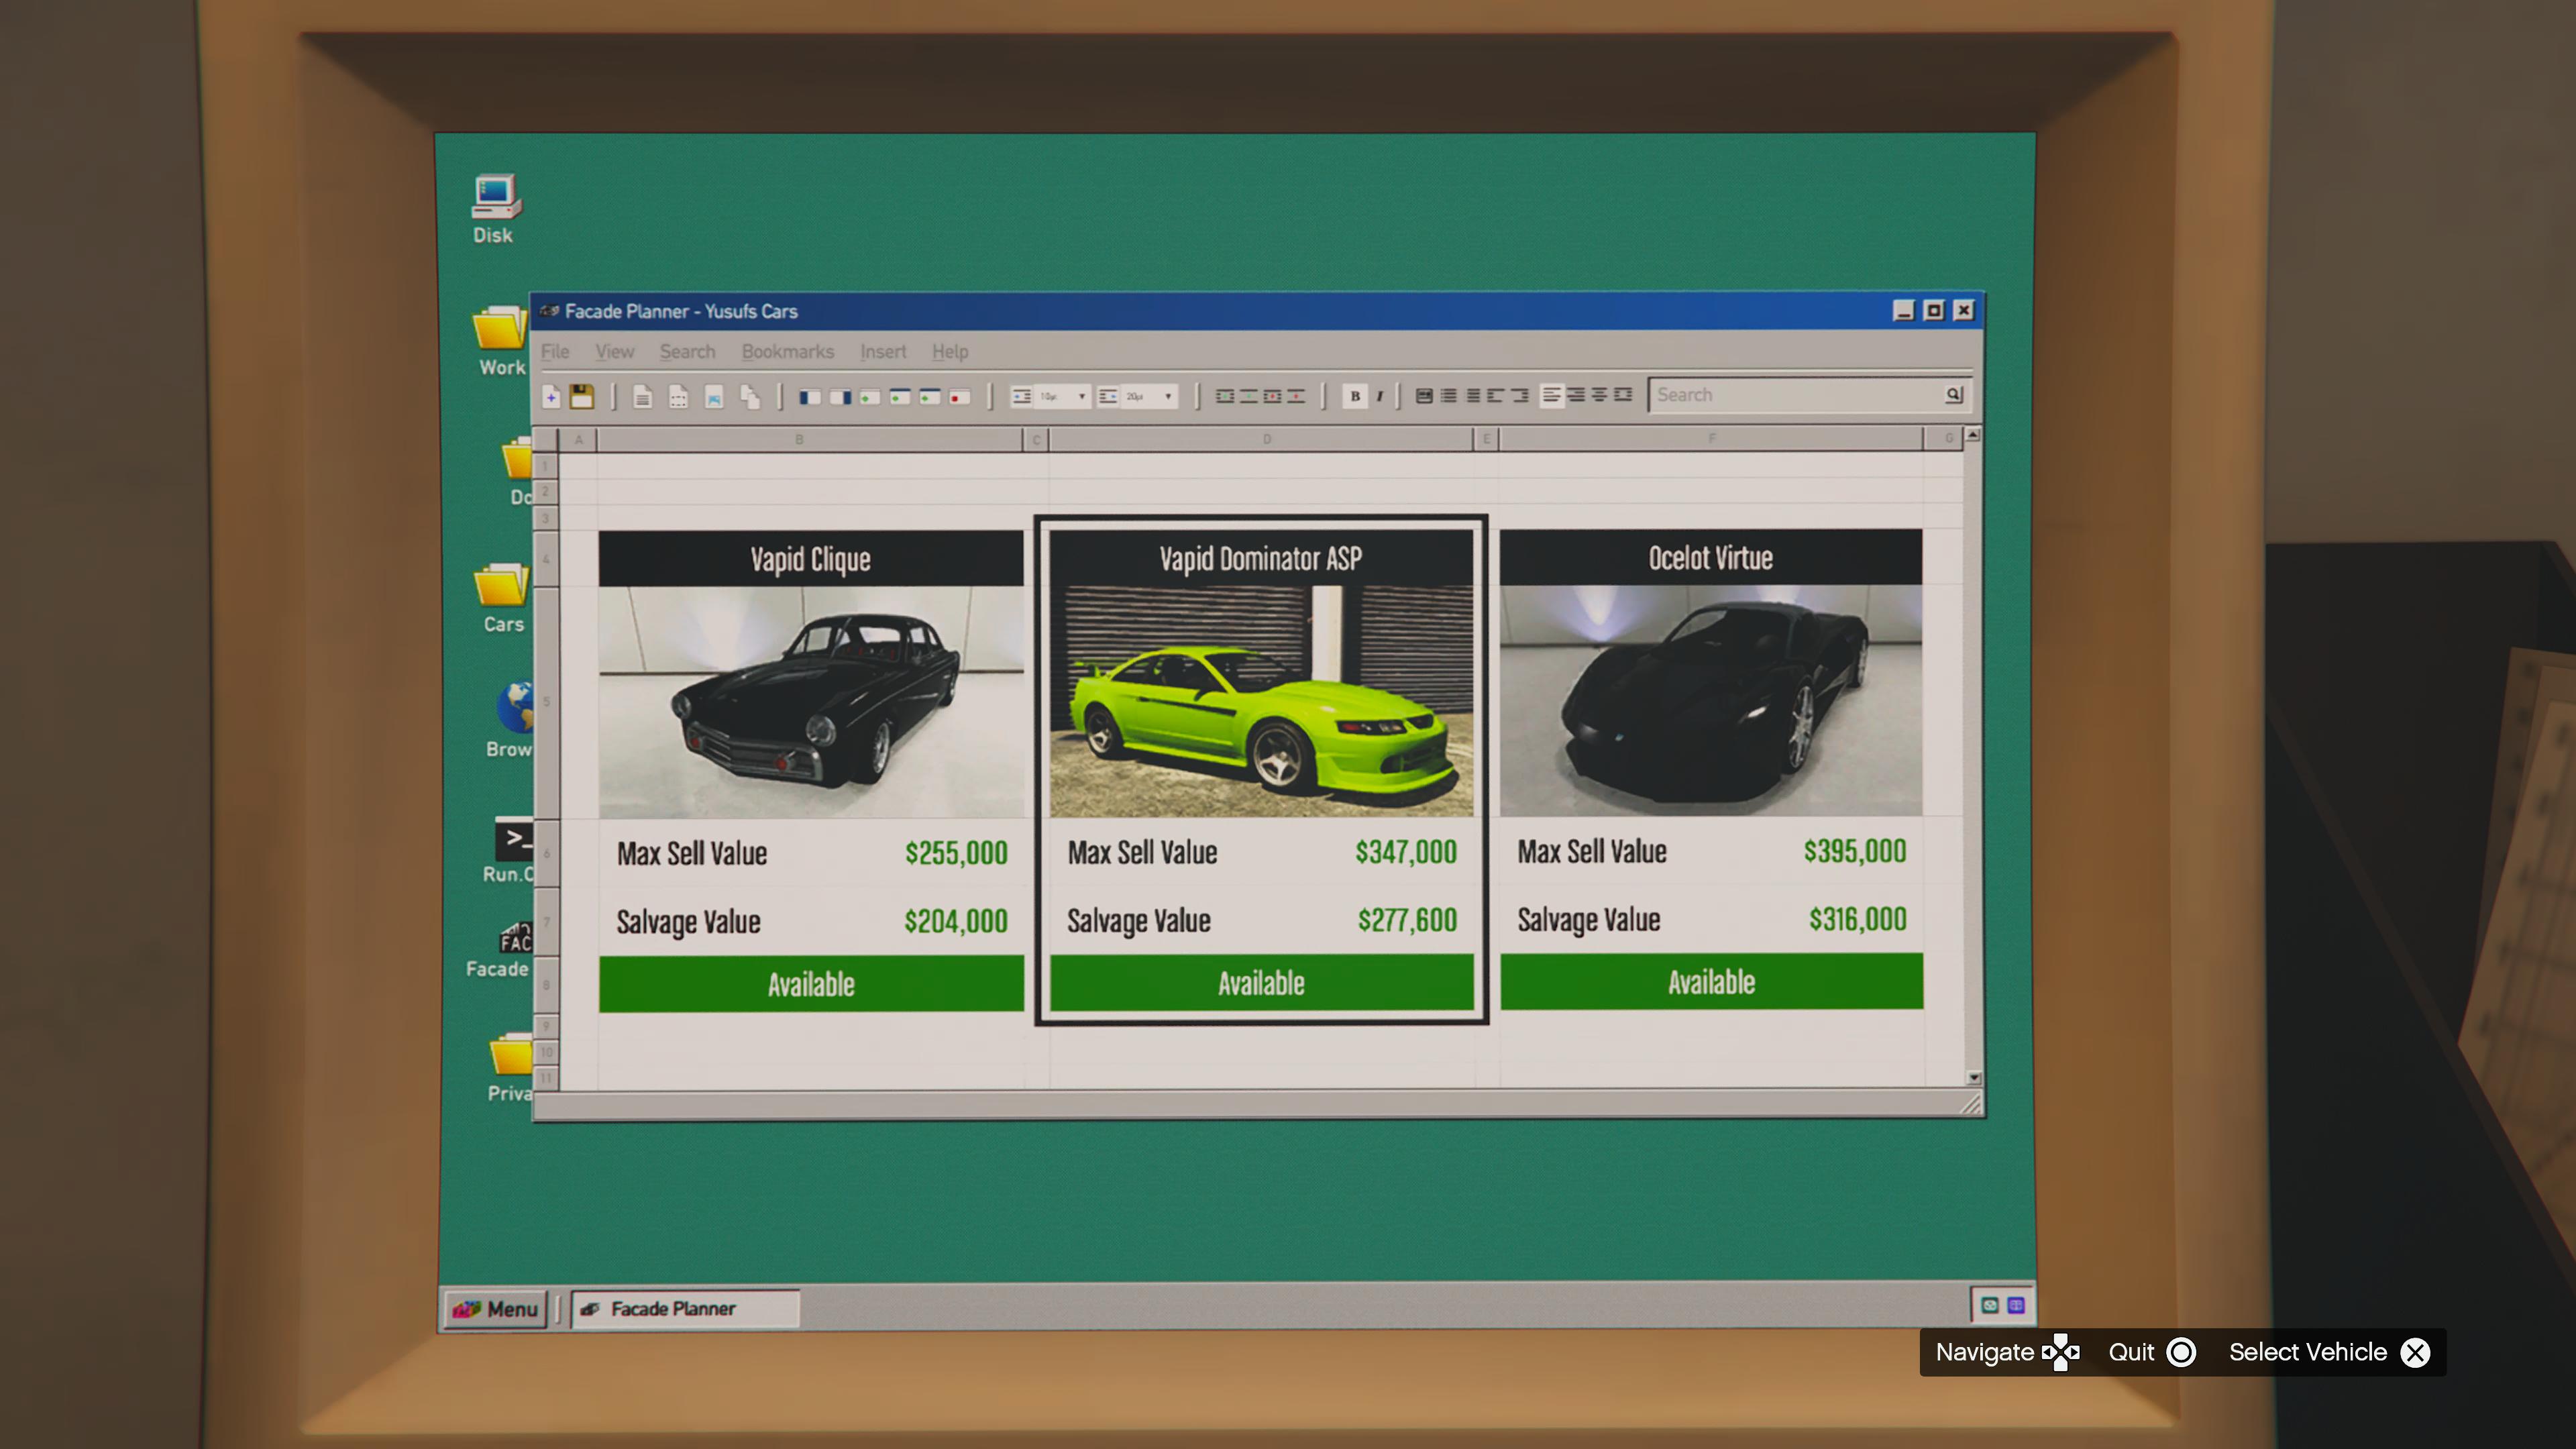The image size is (2576, 1449).
Task: Click the New document plus icon
Action: click(551, 397)
